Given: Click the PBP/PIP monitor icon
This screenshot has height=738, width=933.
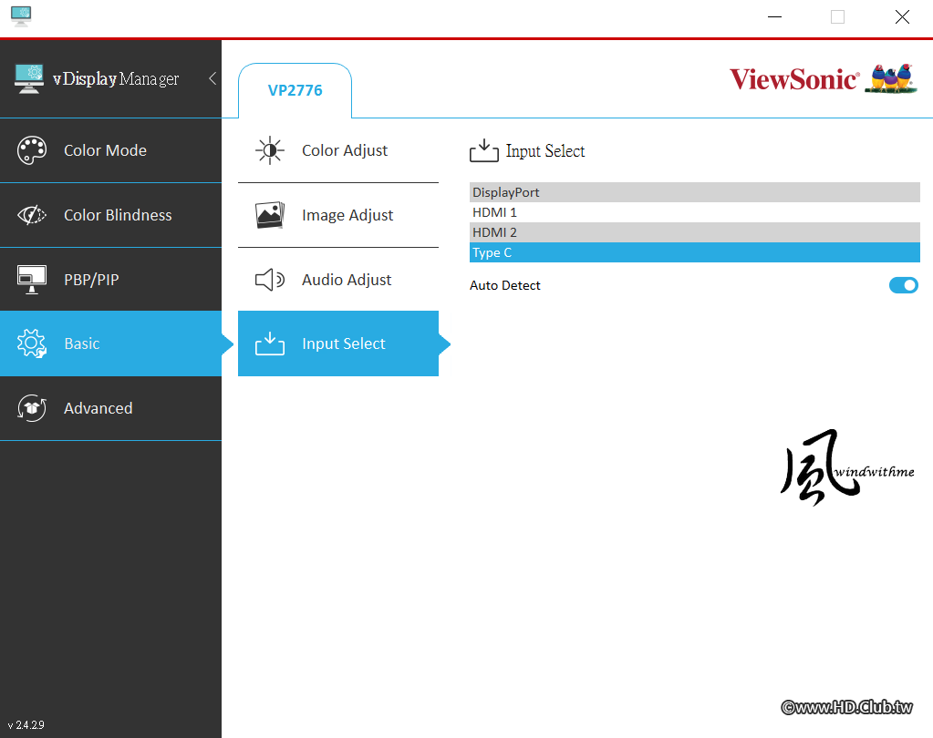Looking at the screenshot, I should [32, 280].
